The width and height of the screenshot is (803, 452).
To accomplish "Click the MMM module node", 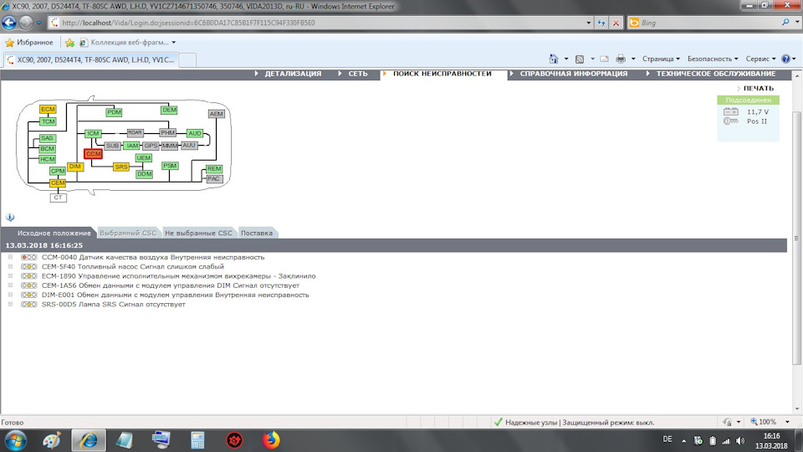I will click(170, 146).
